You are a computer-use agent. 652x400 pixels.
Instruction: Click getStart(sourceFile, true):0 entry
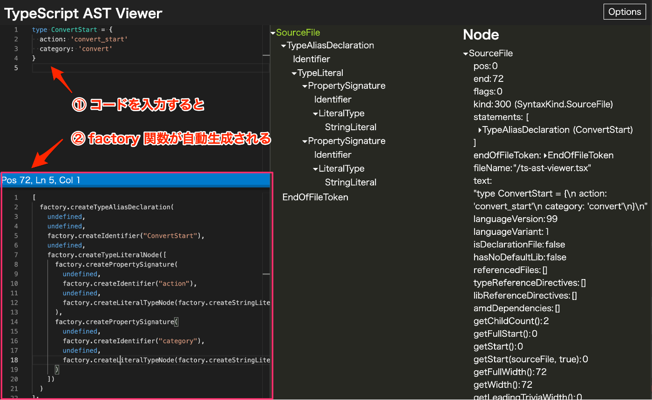(x=531, y=360)
